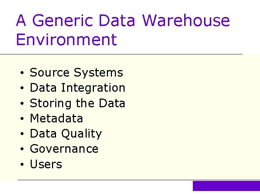Click the bullet dot before Metadata

pyautogui.click(x=22, y=119)
